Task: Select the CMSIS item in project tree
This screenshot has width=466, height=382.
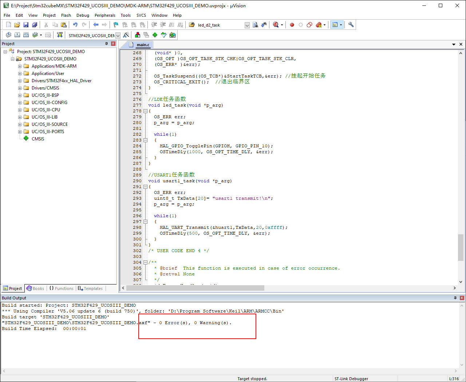Action: pos(38,139)
